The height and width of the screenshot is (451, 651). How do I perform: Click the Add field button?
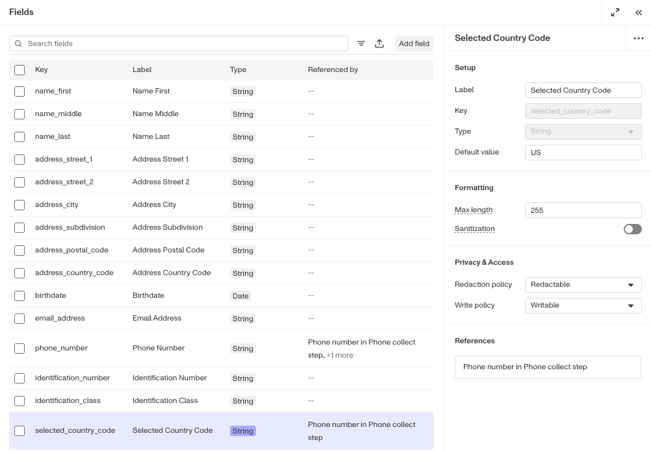pos(414,43)
